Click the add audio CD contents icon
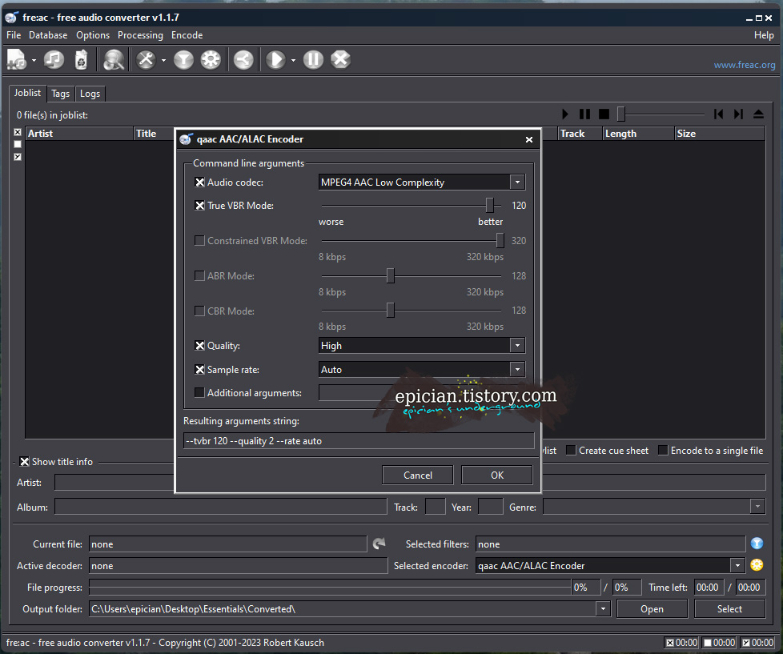 (x=54, y=60)
